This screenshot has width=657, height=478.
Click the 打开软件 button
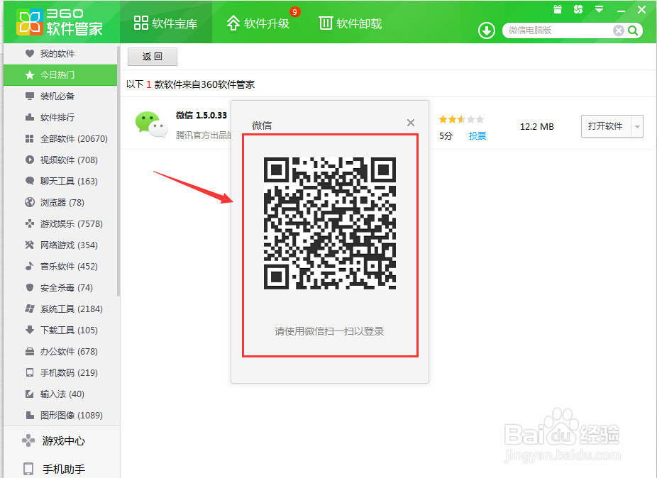(x=606, y=126)
